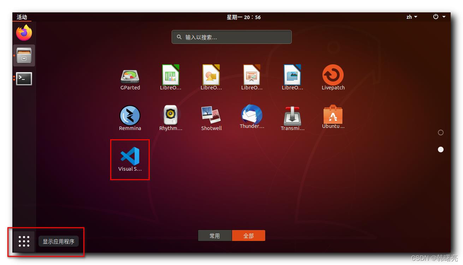Switch to the 全部 (all) tab

(x=249, y=236)
